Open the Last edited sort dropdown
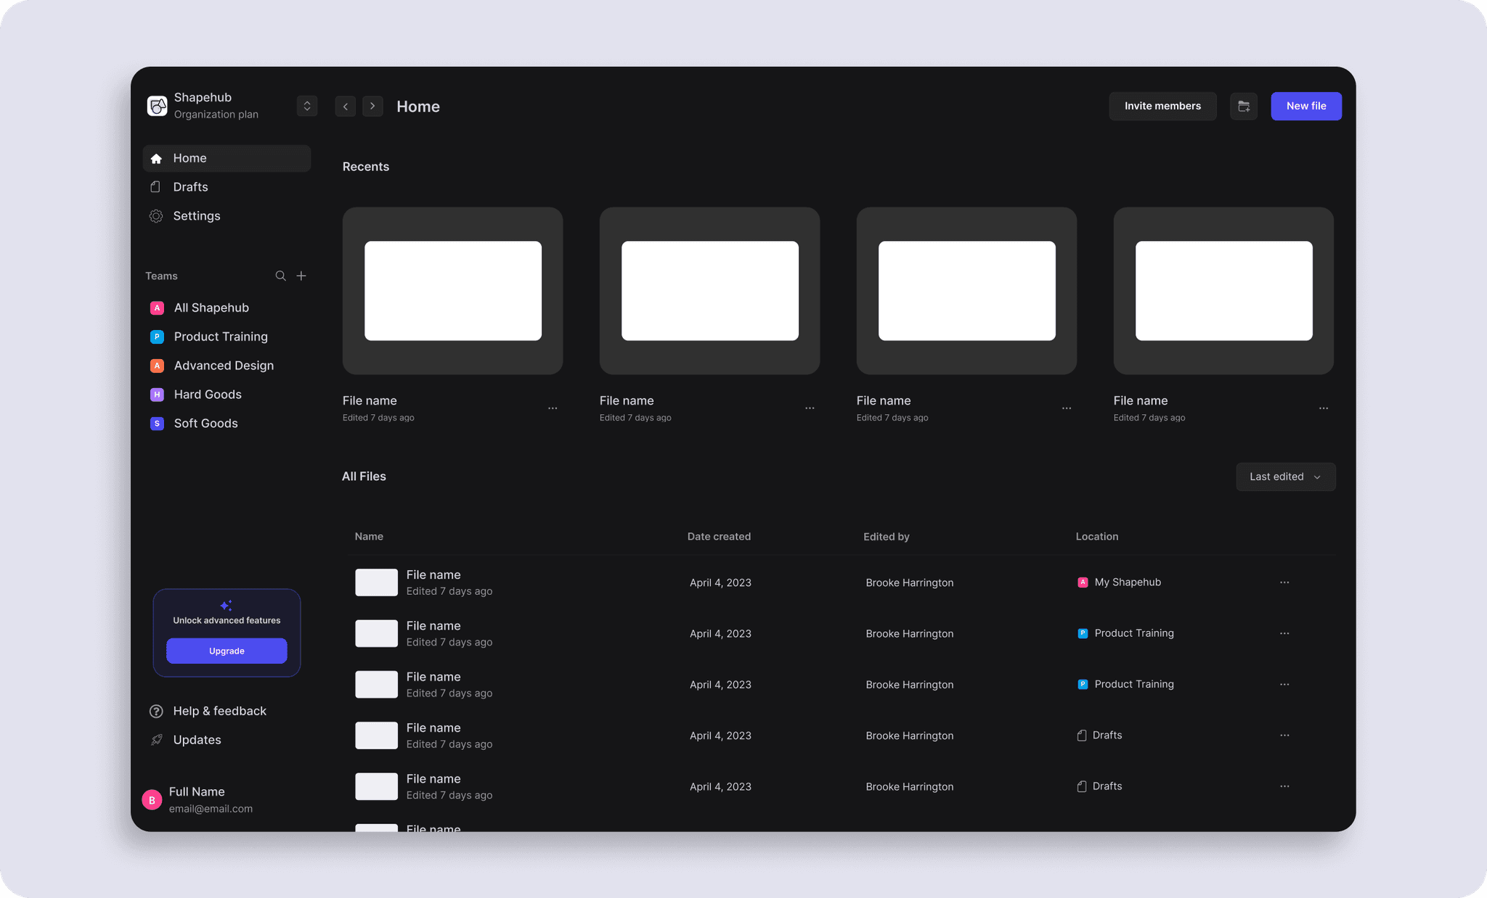Image resolution: width=1487 pixels, height=898 pixels. click(1285, 477)
